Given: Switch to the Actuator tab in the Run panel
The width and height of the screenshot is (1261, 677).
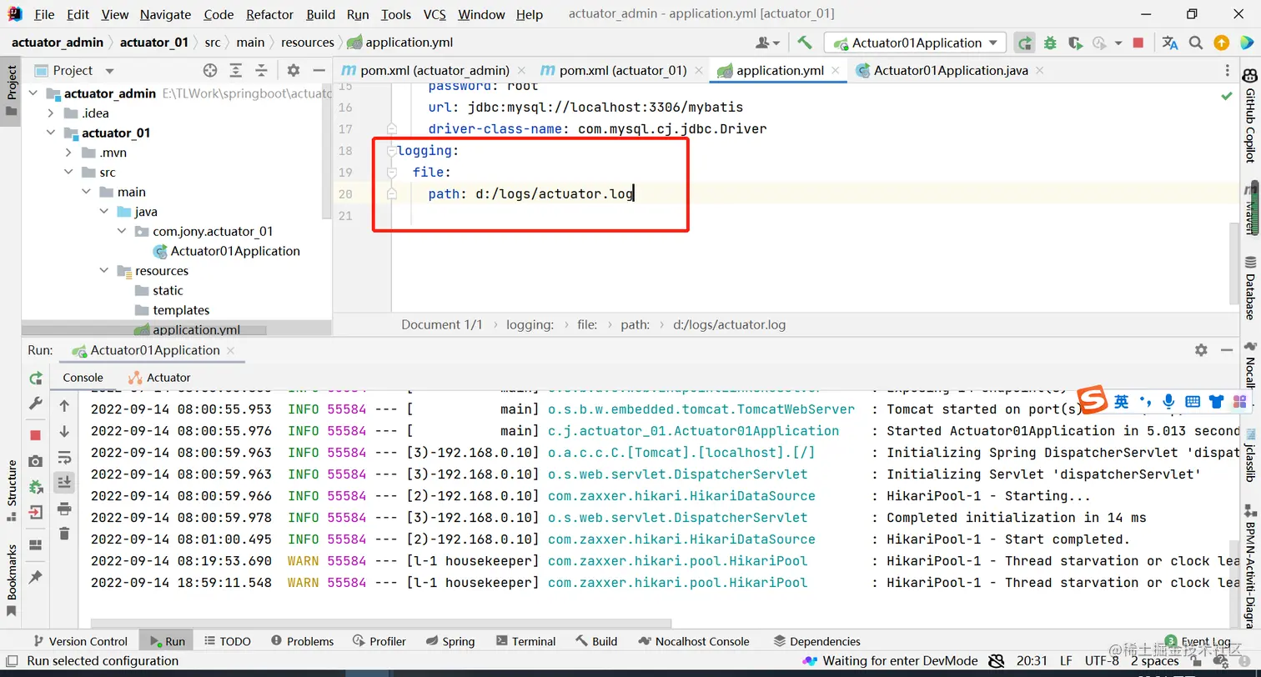Looking at the screenshot, I should click(159, 378).
